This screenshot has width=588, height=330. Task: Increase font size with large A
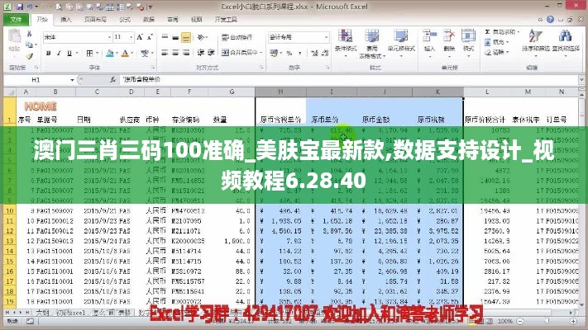coord(140,37)
